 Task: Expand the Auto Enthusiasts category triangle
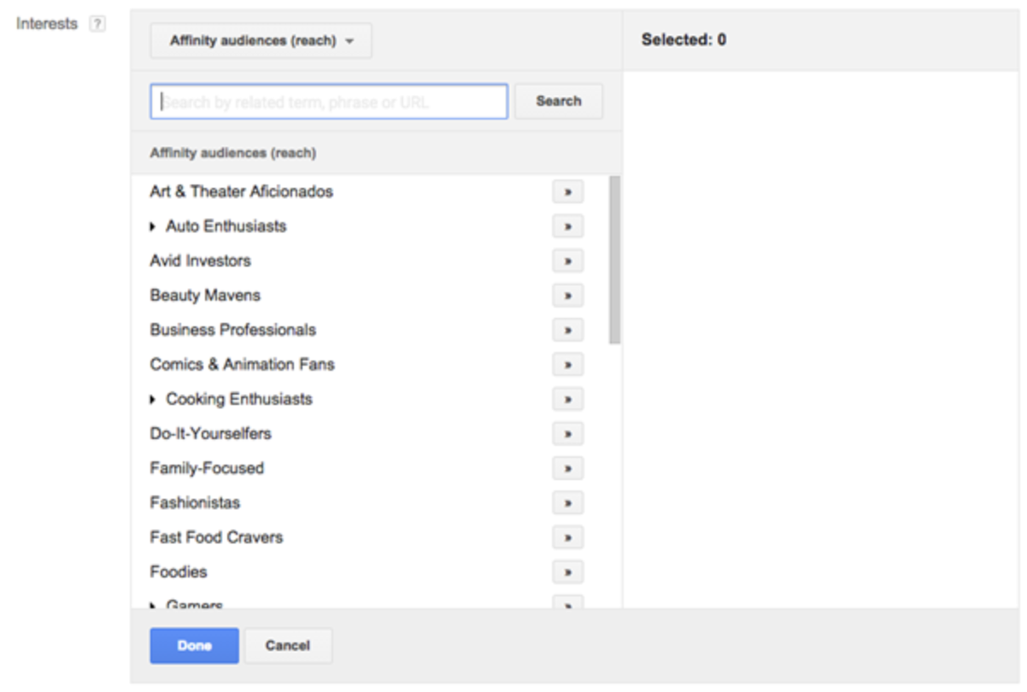tap(153, 226)
